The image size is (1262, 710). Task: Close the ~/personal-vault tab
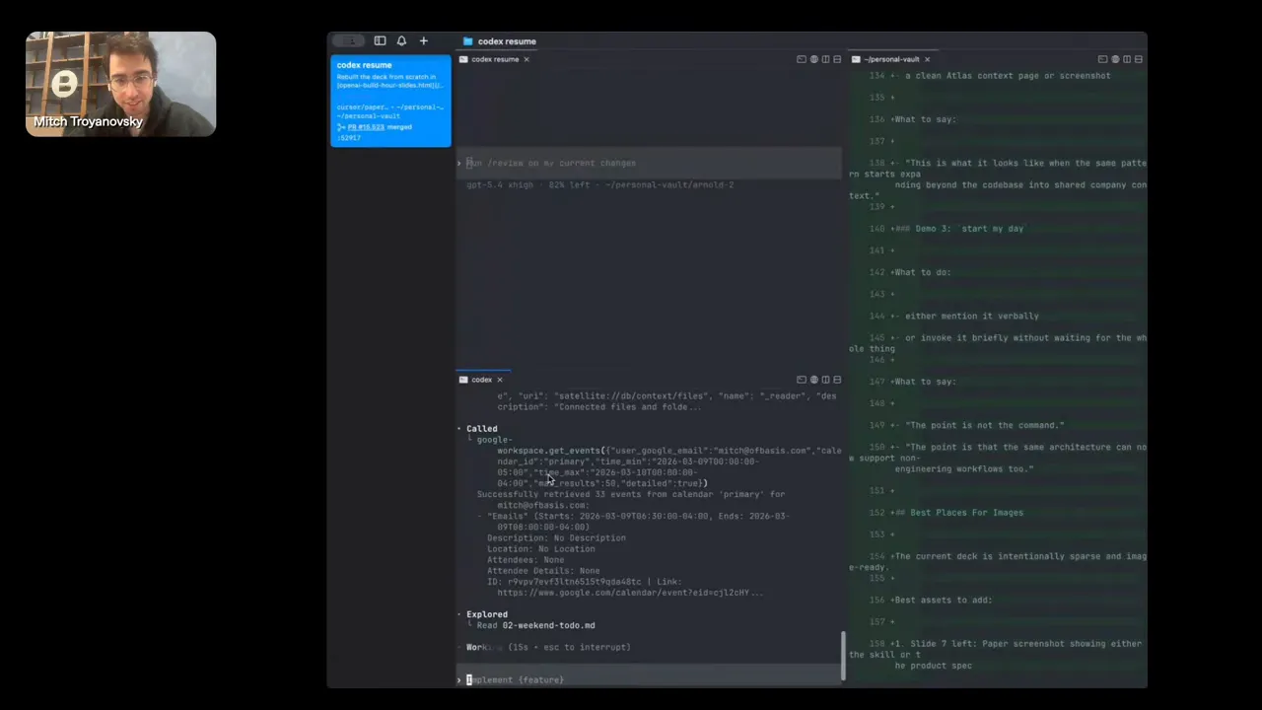(x=927, y=59)
